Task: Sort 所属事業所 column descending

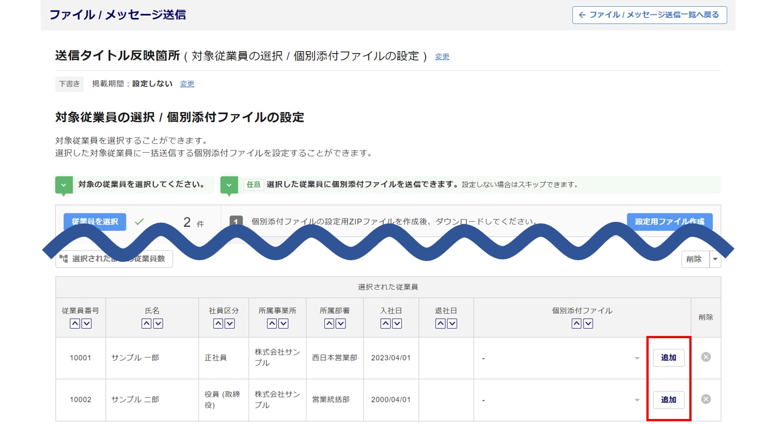Action: pyautogui.click(x=284, y=324)
